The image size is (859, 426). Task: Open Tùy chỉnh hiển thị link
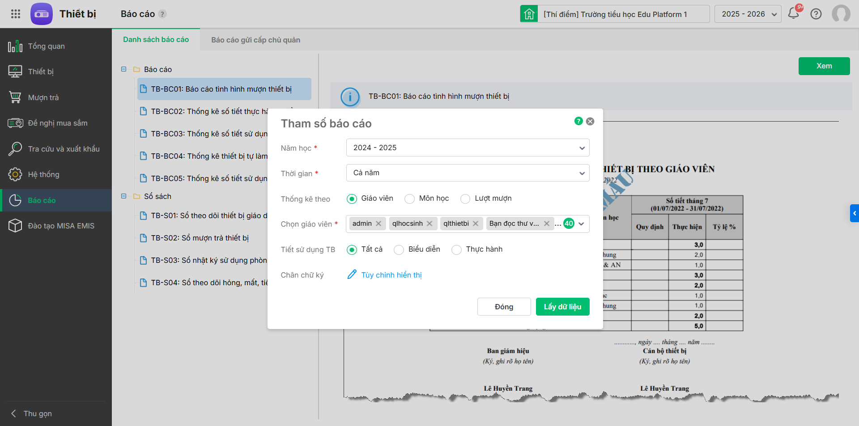point(391,275)
